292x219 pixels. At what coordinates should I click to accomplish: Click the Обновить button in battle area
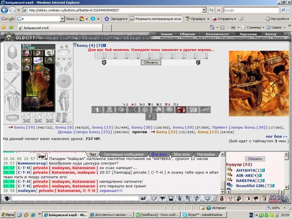point(151,62)
